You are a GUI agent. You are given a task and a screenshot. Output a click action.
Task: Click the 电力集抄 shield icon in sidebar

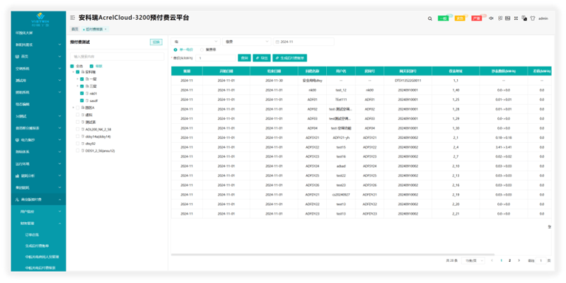[x=17, y=139]
